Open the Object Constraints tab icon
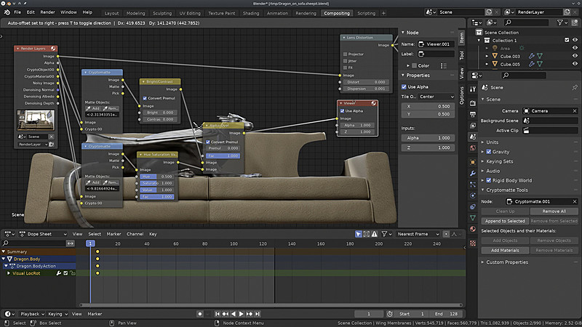This screenshot has width=582, height=327. tap(473, 206)
